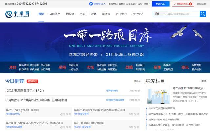
Task: Click the 后台项目 link
Action: click(x=45, y=65)
